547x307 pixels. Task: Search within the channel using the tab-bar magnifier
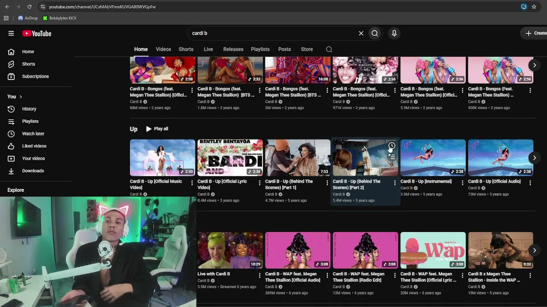[x=329, y=49]
